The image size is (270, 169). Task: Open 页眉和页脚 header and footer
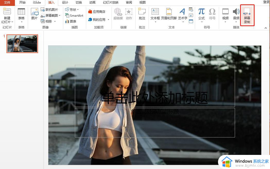(169, 14)
